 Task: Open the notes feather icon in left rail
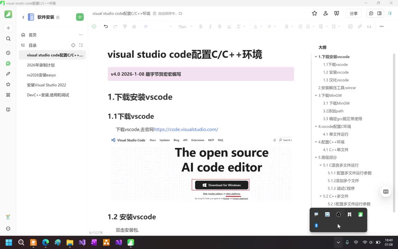[x=8, y=74]
